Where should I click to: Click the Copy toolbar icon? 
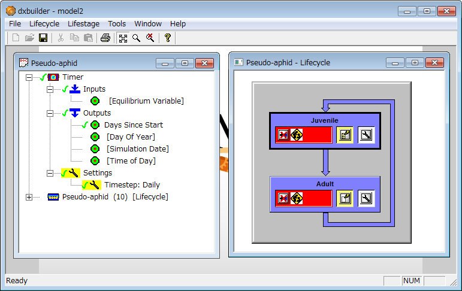(74, 38)
